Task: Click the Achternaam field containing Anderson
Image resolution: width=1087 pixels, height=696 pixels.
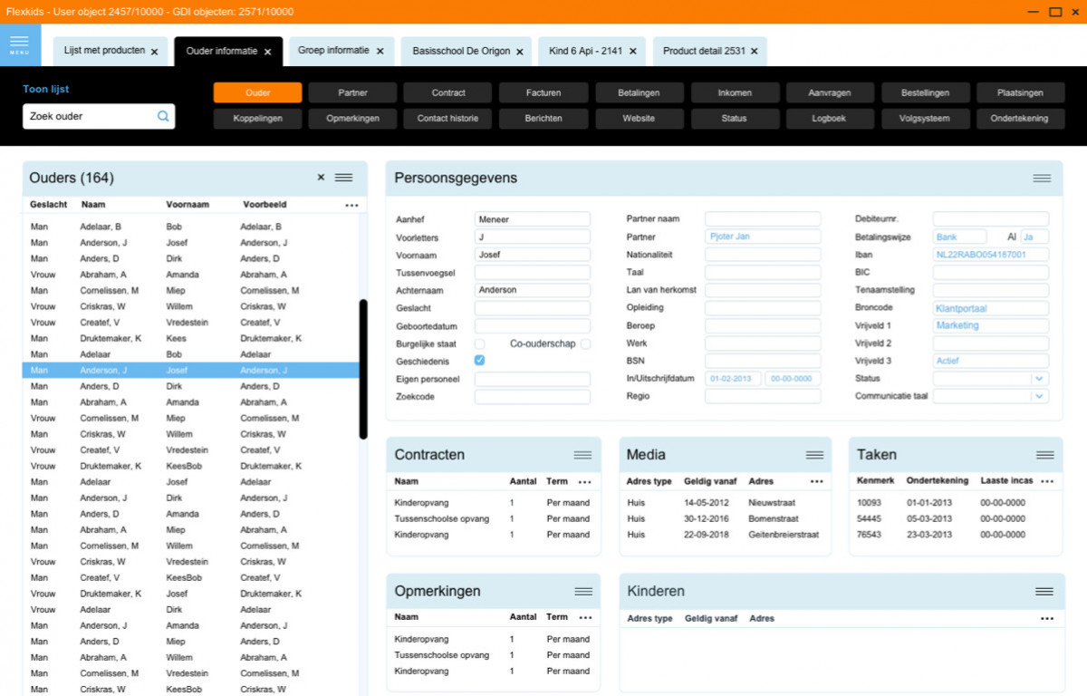Action: click(x=532, y=290)
